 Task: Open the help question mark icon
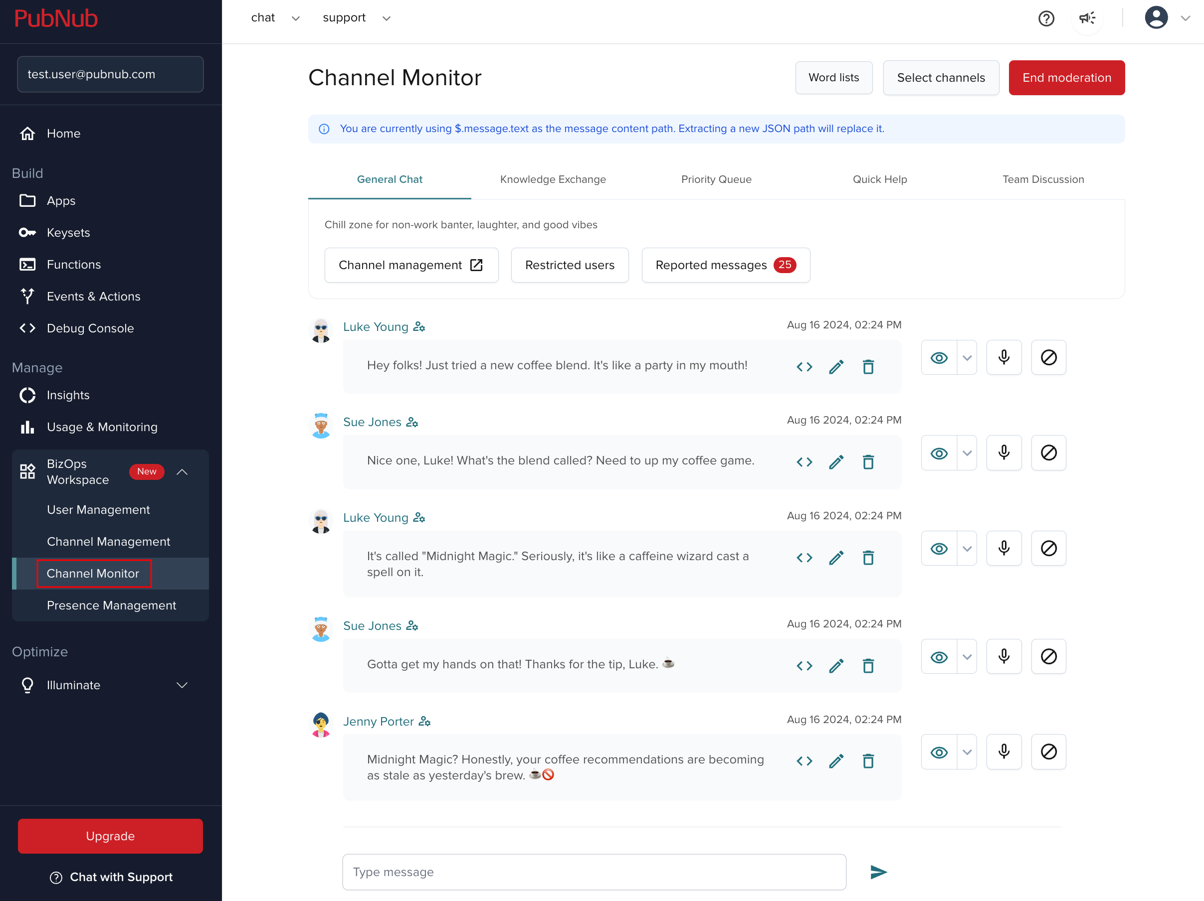point(1045,18)
